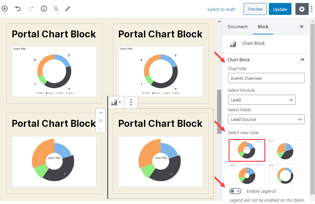Click the block drag handle dots
The width and height of the screenshot is (315, 204).
[101, 121]
